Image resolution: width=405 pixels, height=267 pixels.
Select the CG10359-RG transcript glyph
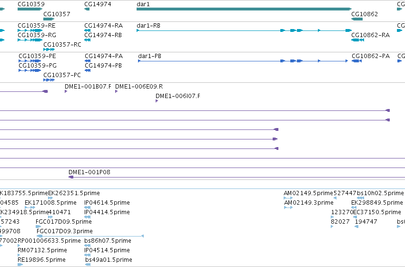coord(30,40)
